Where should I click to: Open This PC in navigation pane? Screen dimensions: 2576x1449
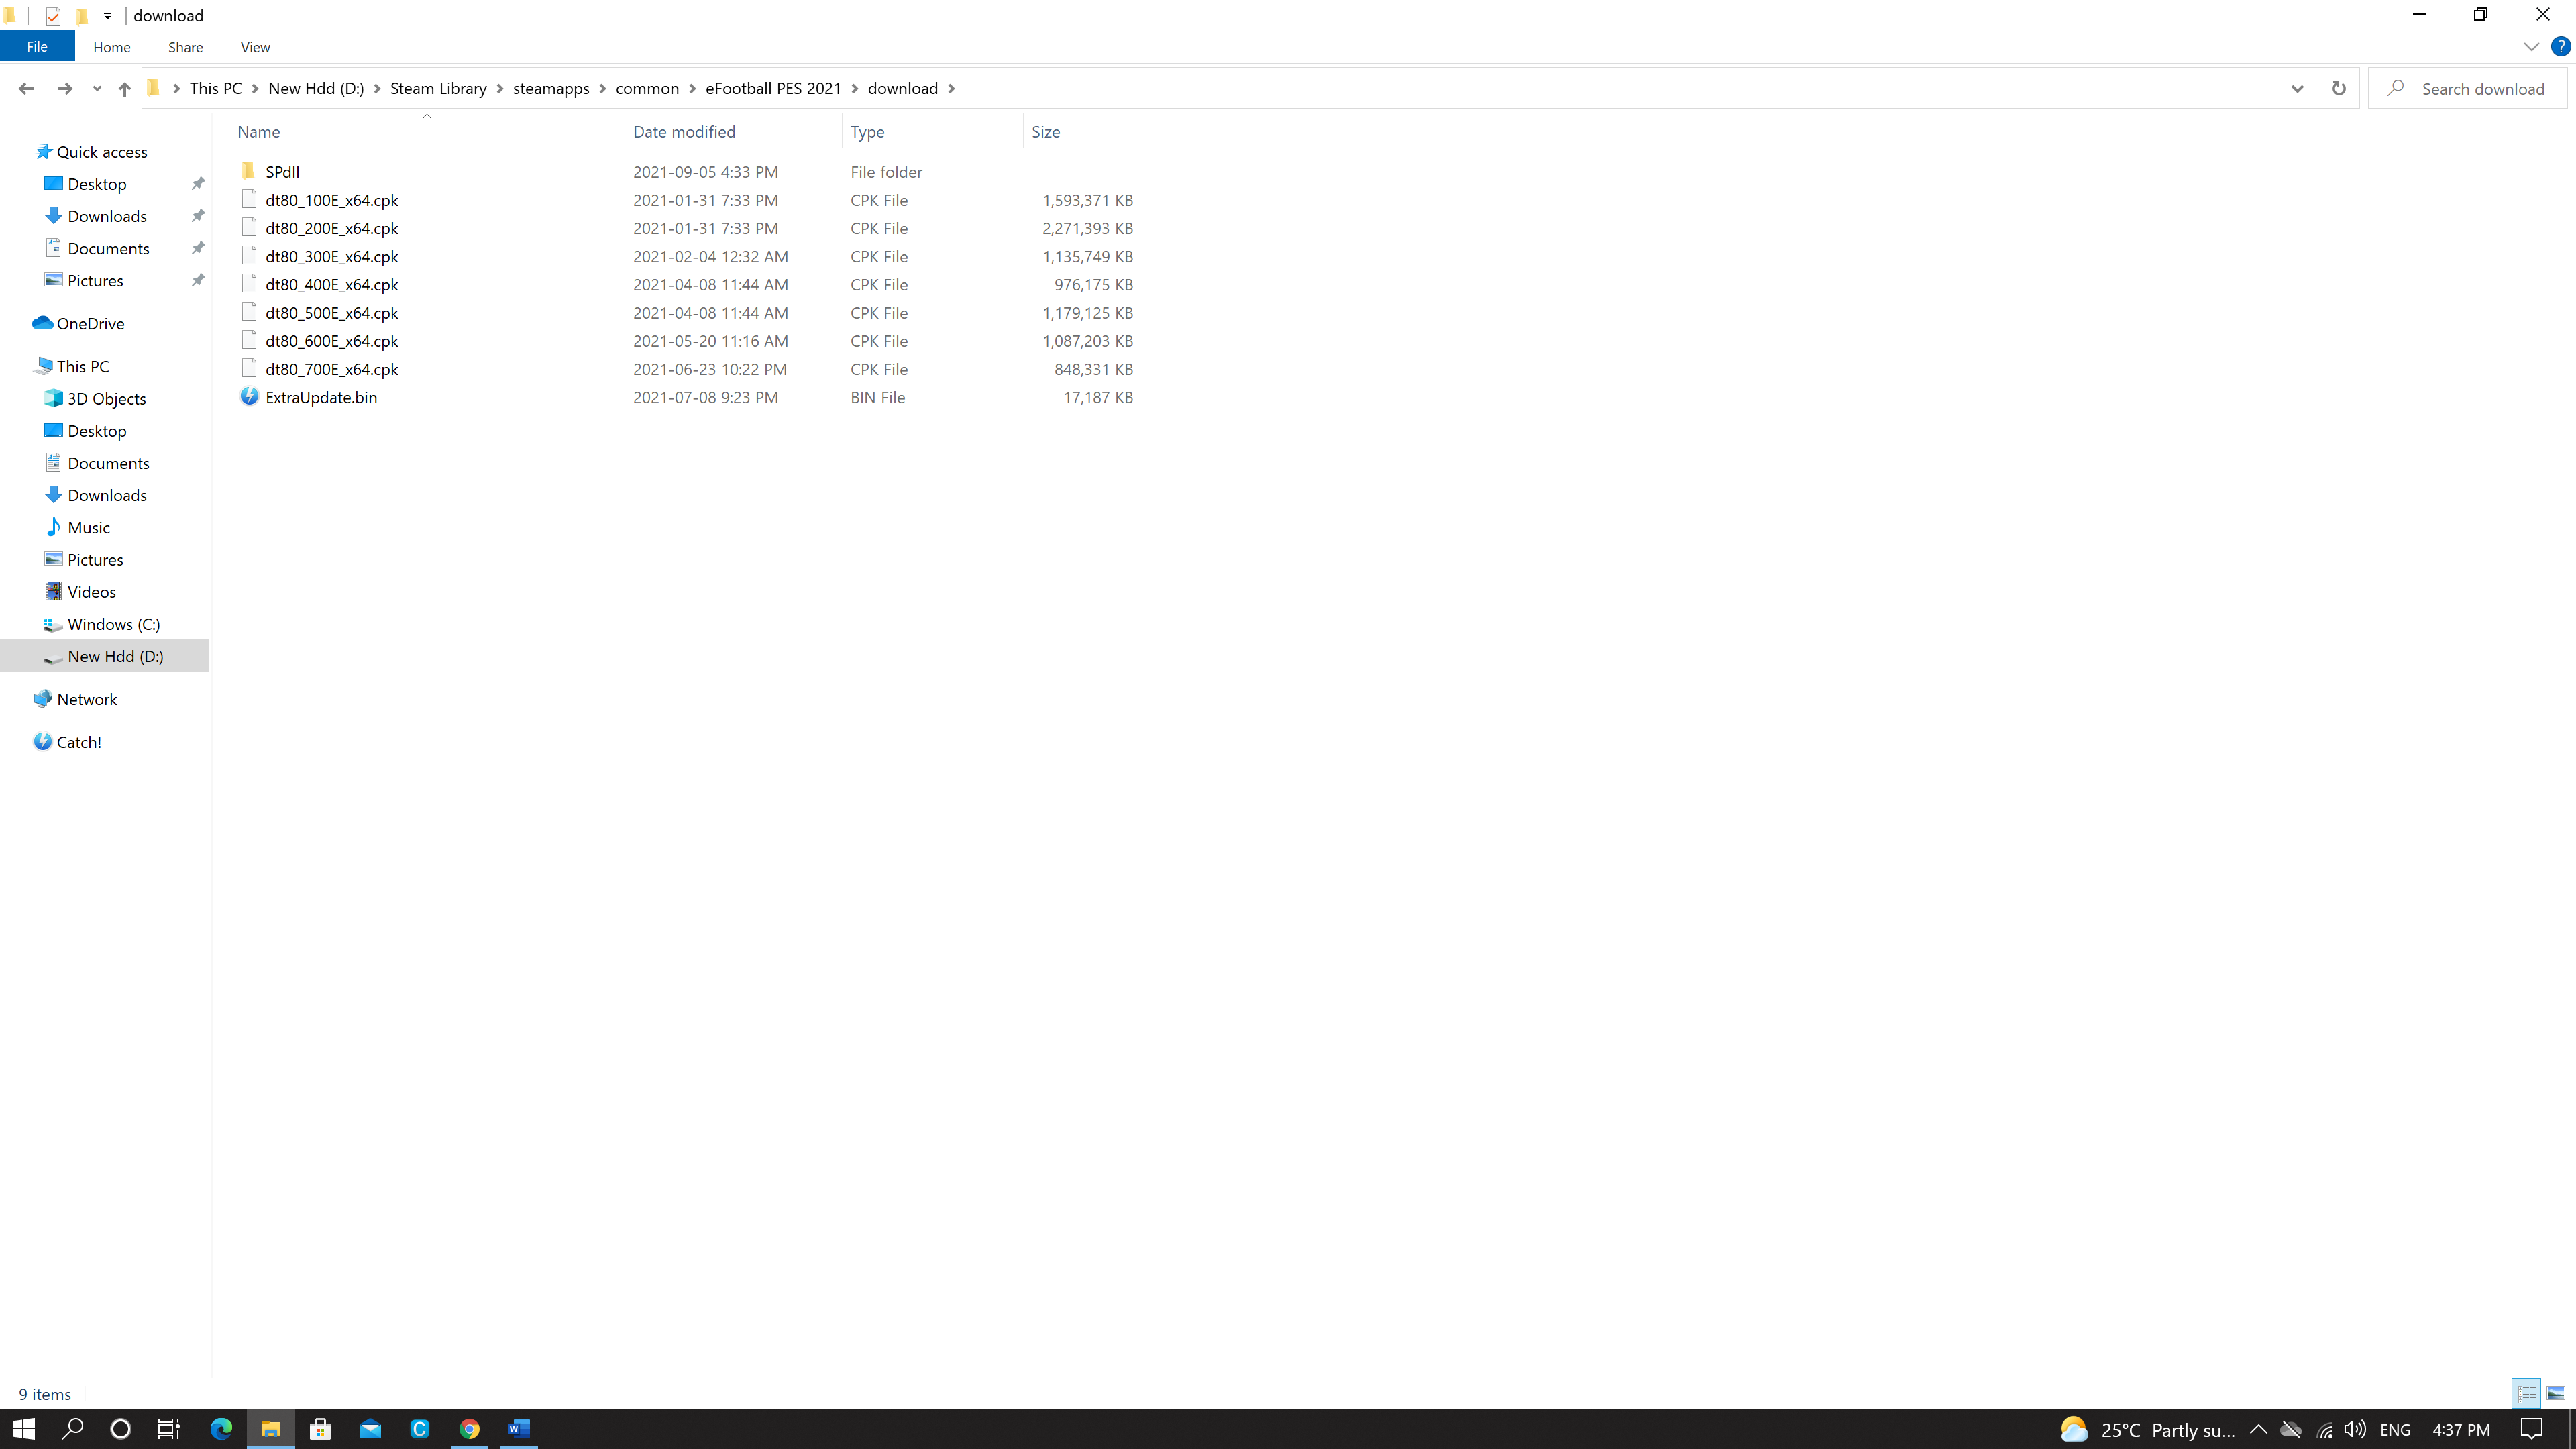[x=82, y=366]
